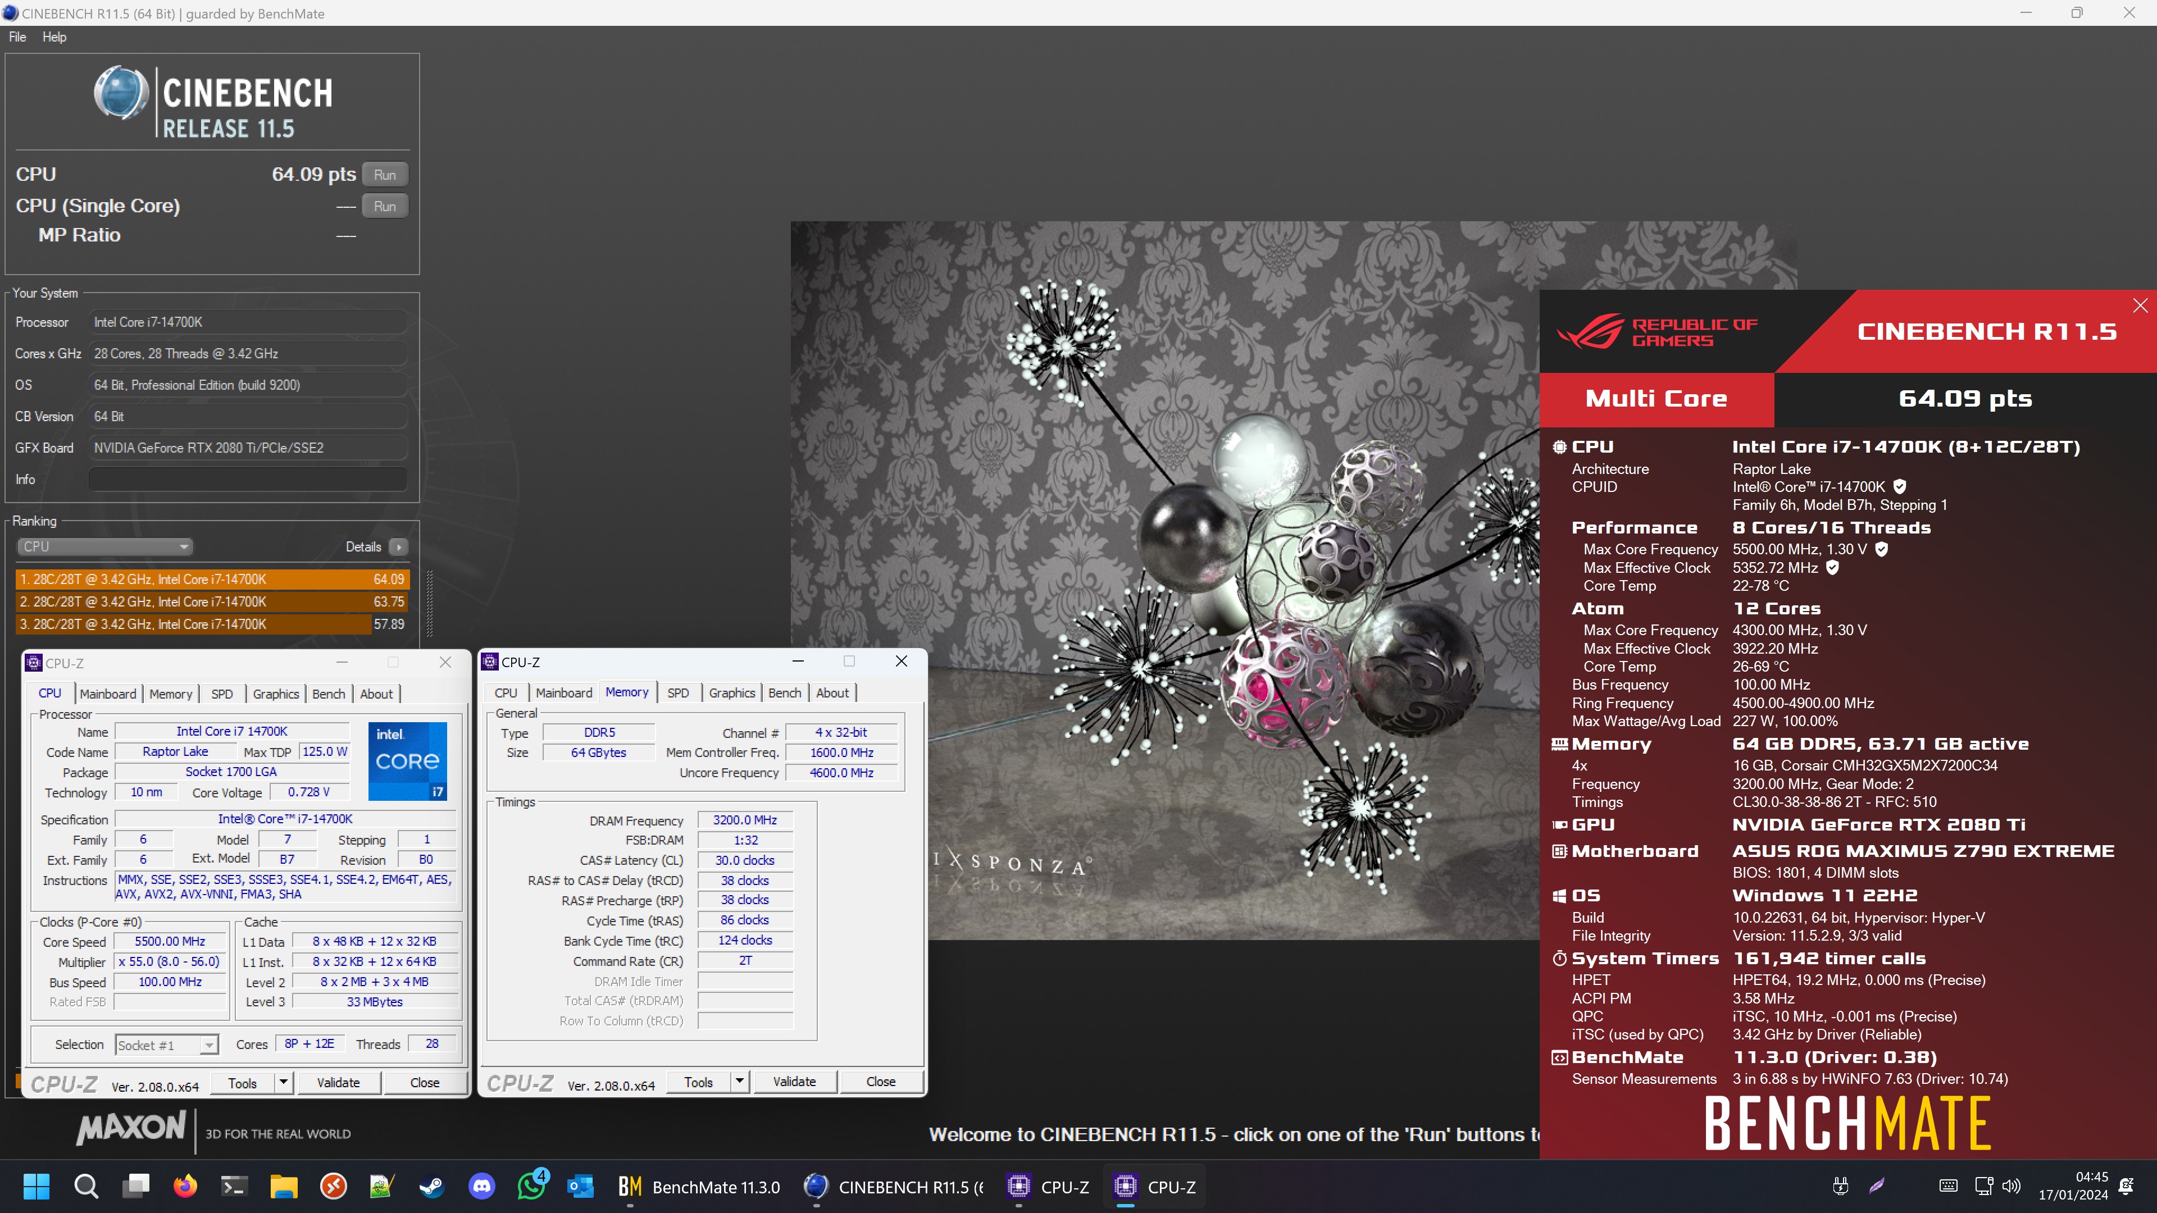Switch to CPU tab in right CPU-Z window

(x=506, y=693)
